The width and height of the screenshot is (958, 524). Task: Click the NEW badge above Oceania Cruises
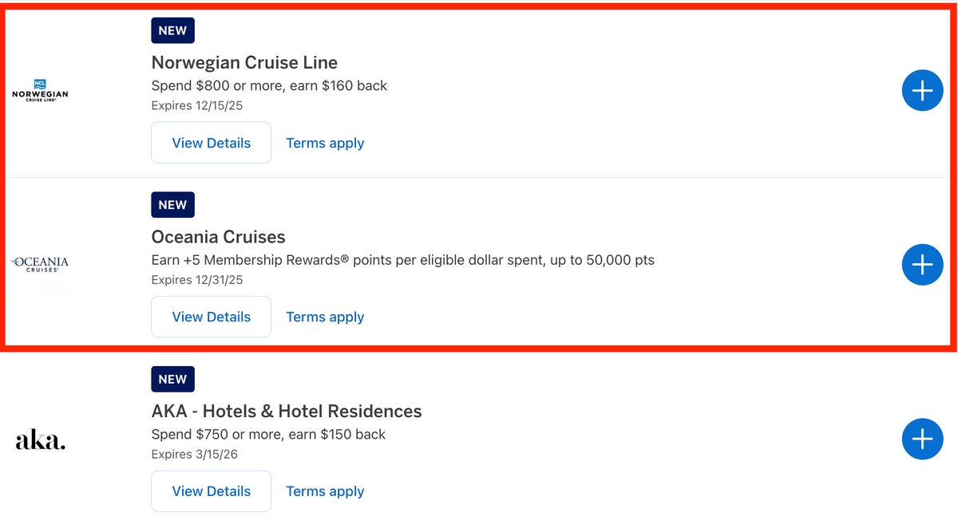(172, 205)
